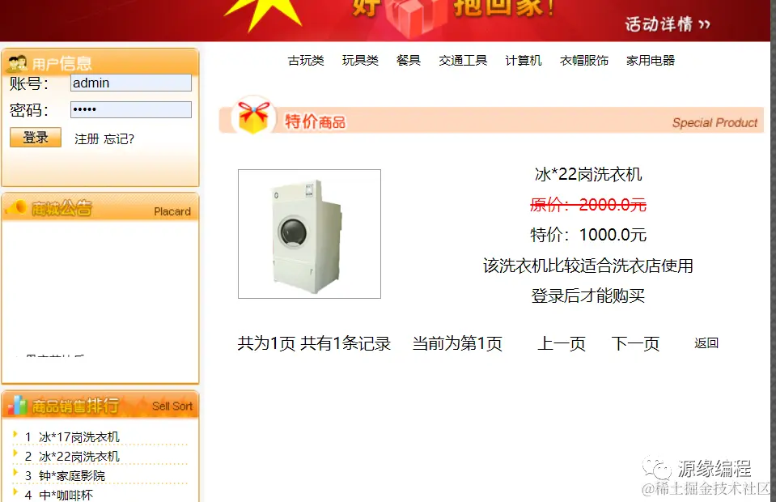The width and height of the screenshot is (776, 502).
Task: Click the arrow bullet beside 冰*17岗洗衣机
Action: coord(15,435)
